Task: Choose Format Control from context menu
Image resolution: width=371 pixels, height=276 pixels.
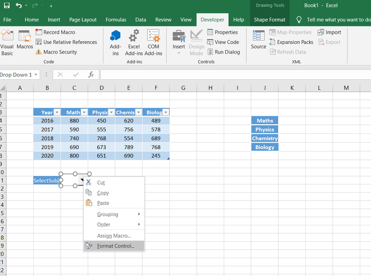Action: (x=116, y=246)
